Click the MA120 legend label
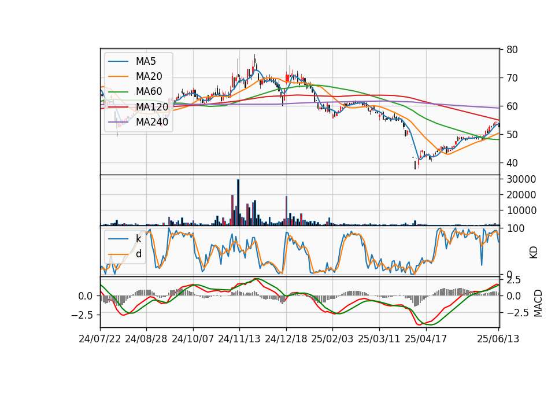Screen dimensions: 555x399 tap(152, 106)
